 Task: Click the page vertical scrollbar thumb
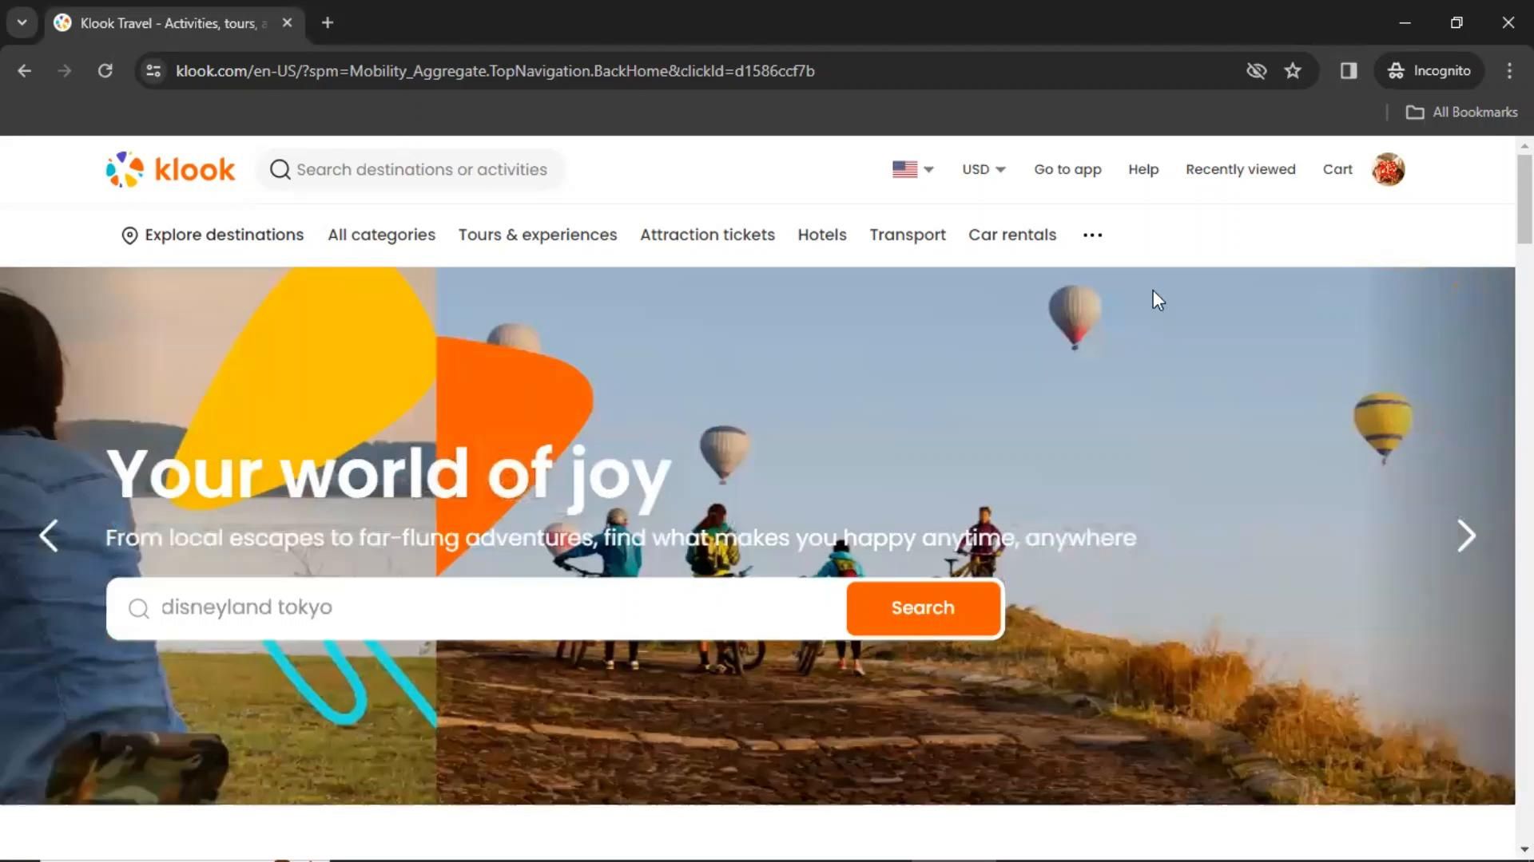click(x=1524, y=200)
